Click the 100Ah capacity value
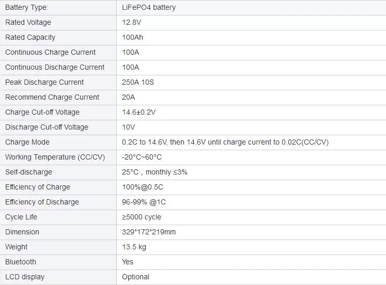 [x=132, y=37]
